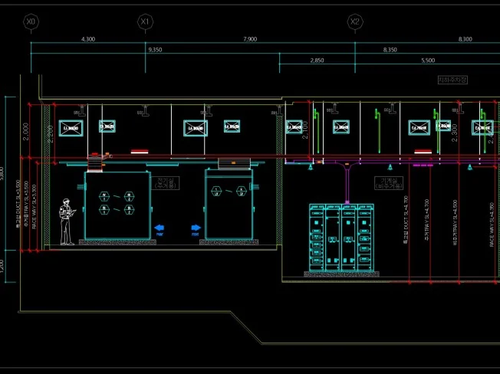This screenshot has width=500, height=374.
Task: Click the left-pointing blue arrow marker
Action: coord(160,228)
